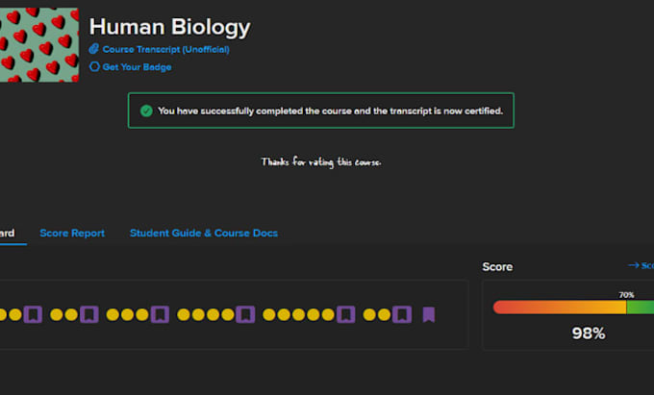The width and height of the screenshot is (654, 395).
Task: Select the sixth purple bookmark quiz icon
Action: click(x=402, y=314)
